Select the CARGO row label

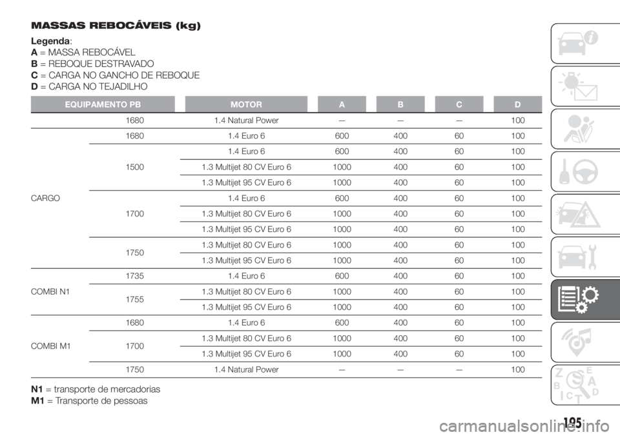pyautogui.click(x=45, y=198)
